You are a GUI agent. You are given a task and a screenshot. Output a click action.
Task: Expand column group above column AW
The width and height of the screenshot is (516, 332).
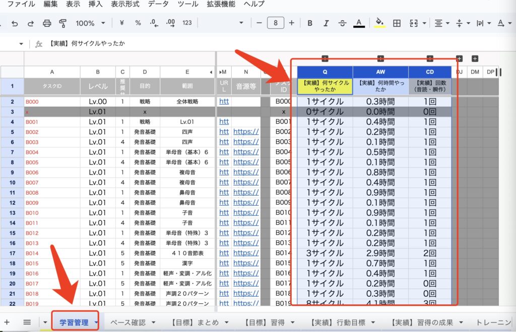[x=380, y=59]
